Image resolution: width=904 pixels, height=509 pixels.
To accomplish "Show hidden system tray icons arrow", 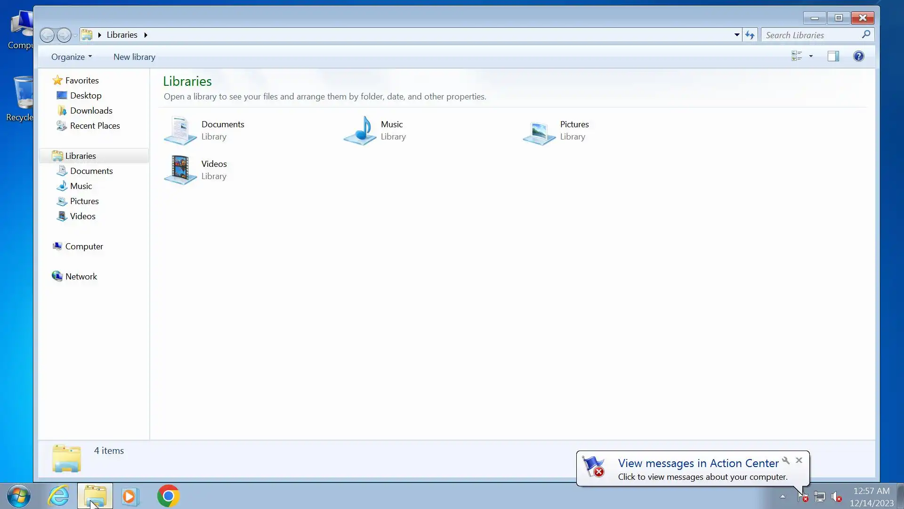I will 783,496.
